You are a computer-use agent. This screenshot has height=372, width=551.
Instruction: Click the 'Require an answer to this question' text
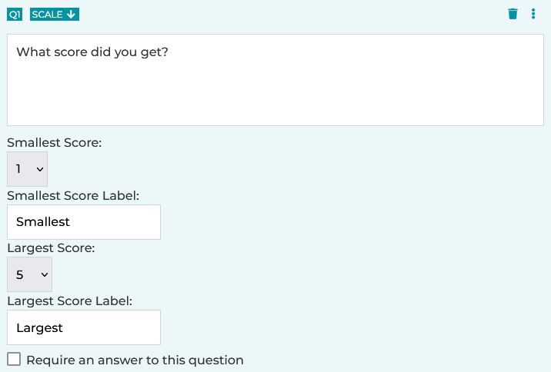[x=135, y=360]
